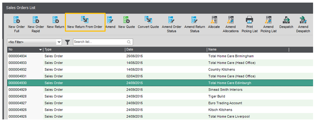This screenshot has width=315, height=122.
Task: Click the date 25/06/2015
Action: click(134, 56)
